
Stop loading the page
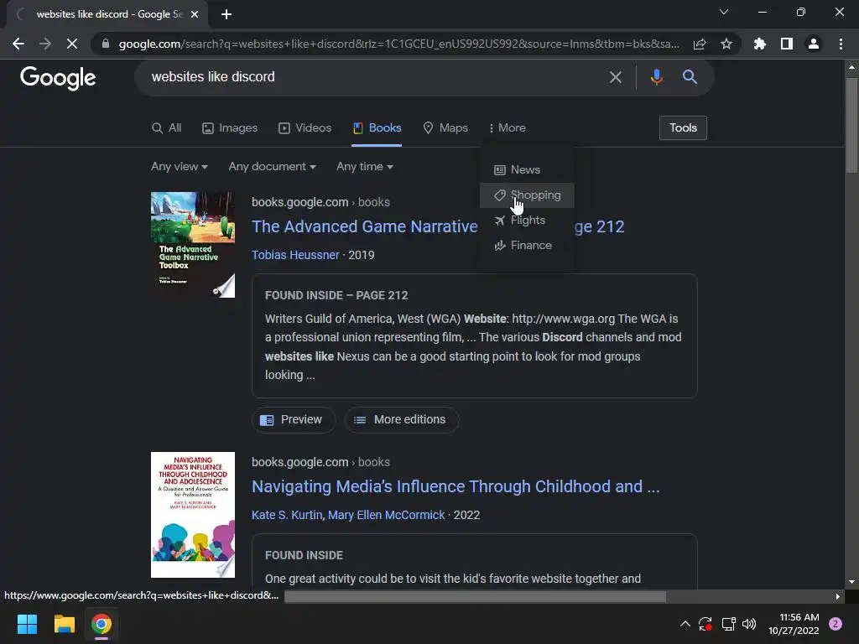point(72,44)
